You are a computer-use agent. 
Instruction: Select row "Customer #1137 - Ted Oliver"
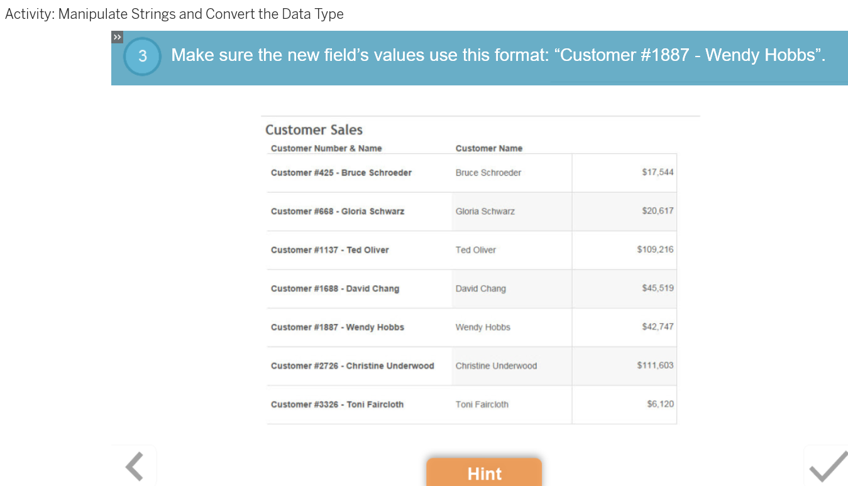[x=330, y=250]
